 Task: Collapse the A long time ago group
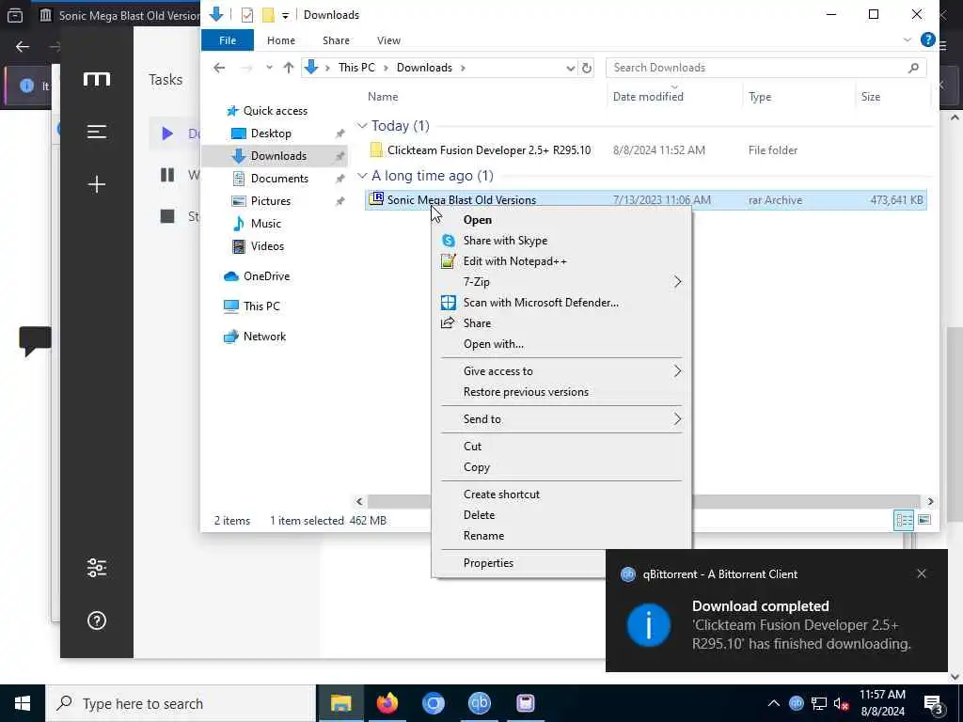coord(362,176)
